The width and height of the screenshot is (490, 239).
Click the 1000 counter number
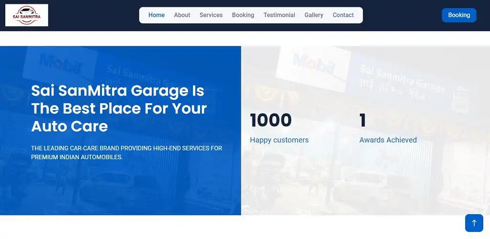pyautogui.click(x=271, y=120)
